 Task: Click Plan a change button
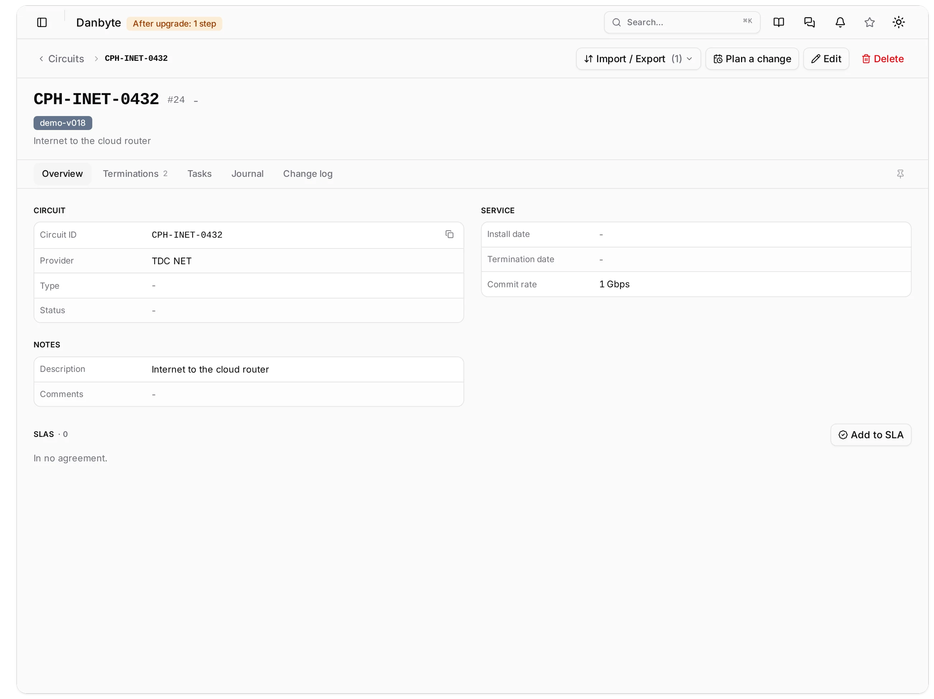(752, 59)
